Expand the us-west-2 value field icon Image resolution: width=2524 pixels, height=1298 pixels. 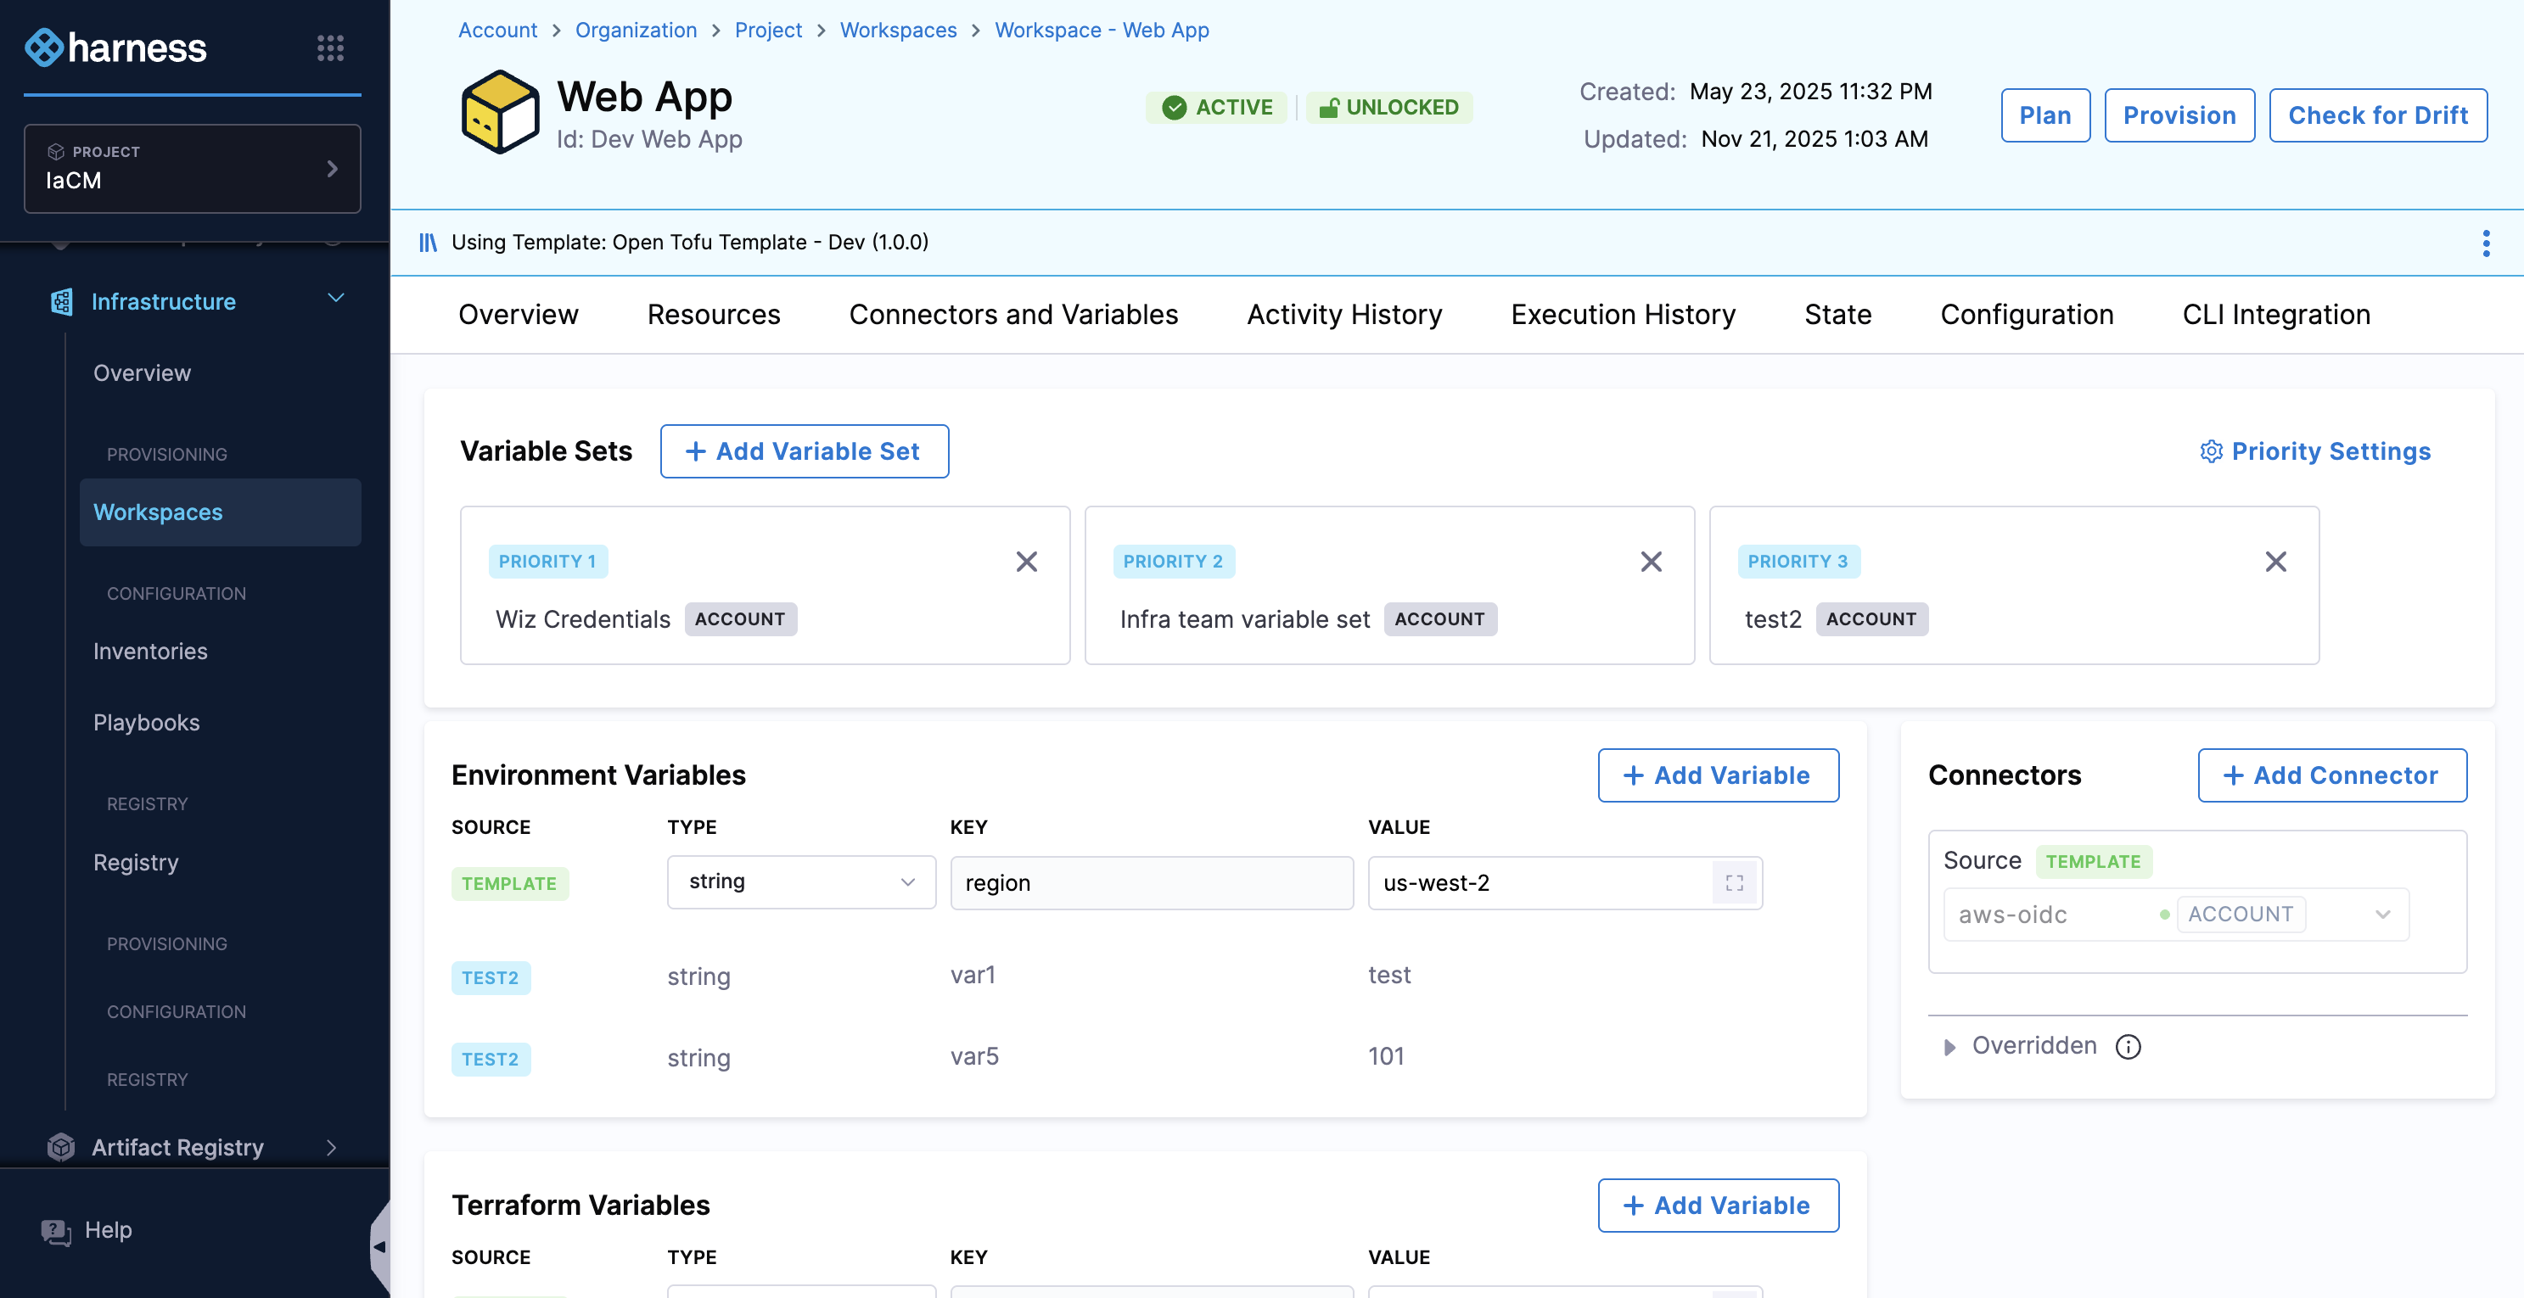coord(1734,882)
